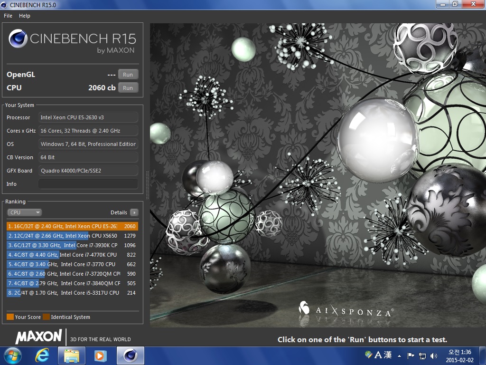Select ranking row 3 Core i7-3930K
The width and height of the screenshot is (486, 365).
pyautogui.click(x=72, y=245)
